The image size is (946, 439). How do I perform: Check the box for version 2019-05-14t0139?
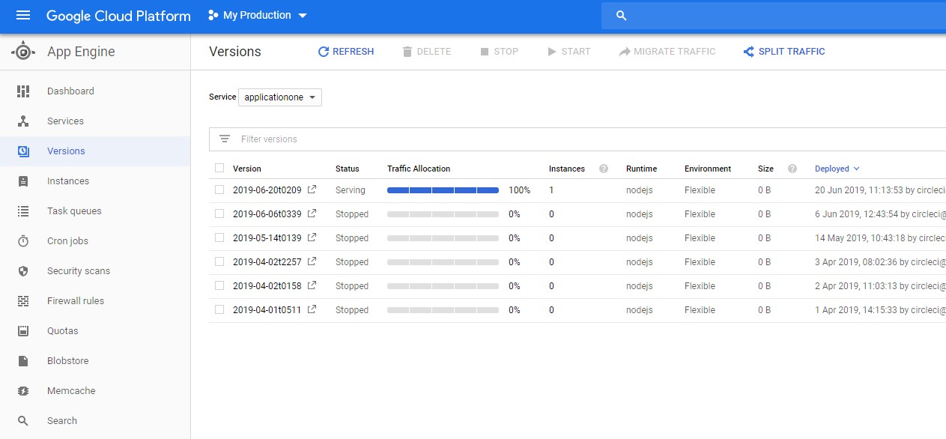point(219,237)
